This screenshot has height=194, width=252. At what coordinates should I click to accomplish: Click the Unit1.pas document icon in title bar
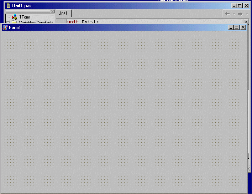(x=8, y=6)
